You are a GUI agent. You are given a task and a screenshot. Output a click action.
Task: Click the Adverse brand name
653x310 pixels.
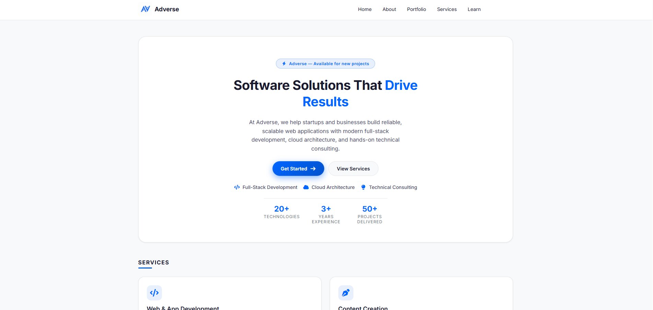(167, 9)
